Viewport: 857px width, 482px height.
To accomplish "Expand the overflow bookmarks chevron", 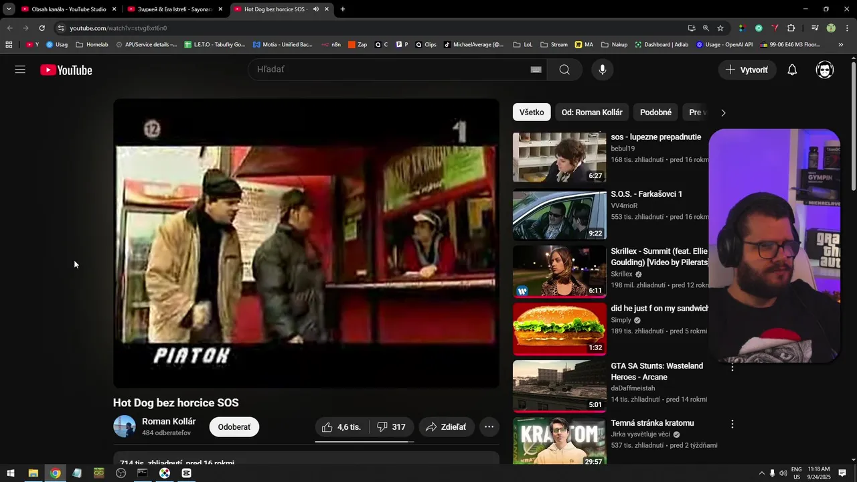I will click(x=840, y=45).
